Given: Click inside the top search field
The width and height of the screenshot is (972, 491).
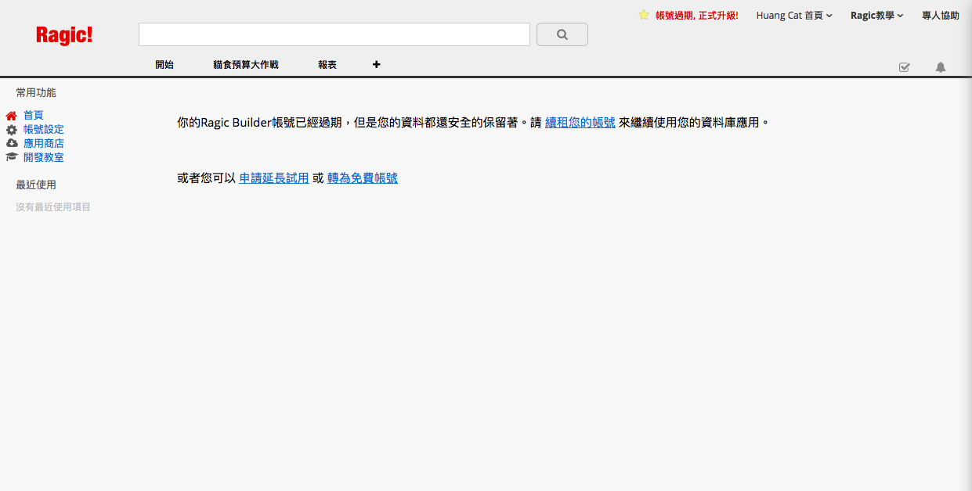Looking at the screenshot, I should [x=334, y=34].
